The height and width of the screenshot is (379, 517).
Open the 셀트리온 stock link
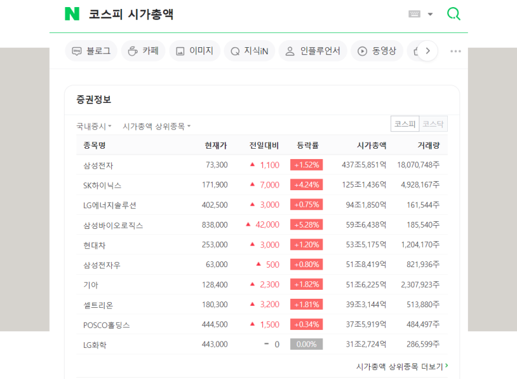98,305
